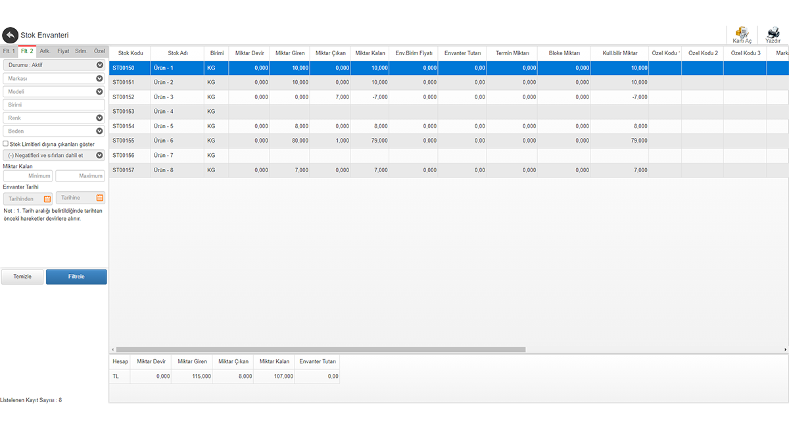Open the Fiyat filter tab
The width and height of the screenshot is (789, 429).
63,51
